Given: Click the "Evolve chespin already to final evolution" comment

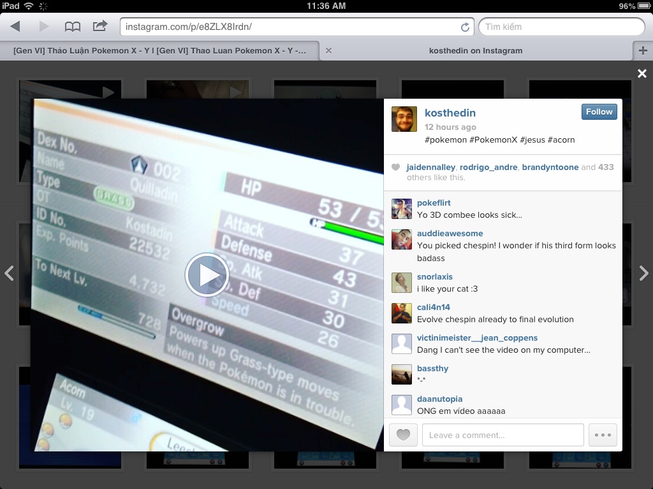Looking at the screenshot, I should pos(495,320).
